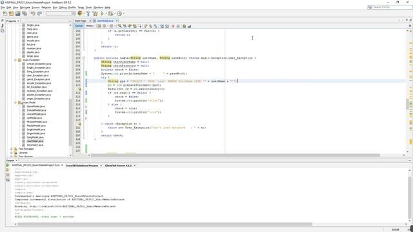The width and height of the screenshot is (413, 232).
Task: Click the Output panel horizontal scrollbar
Action: click(165, 224)
